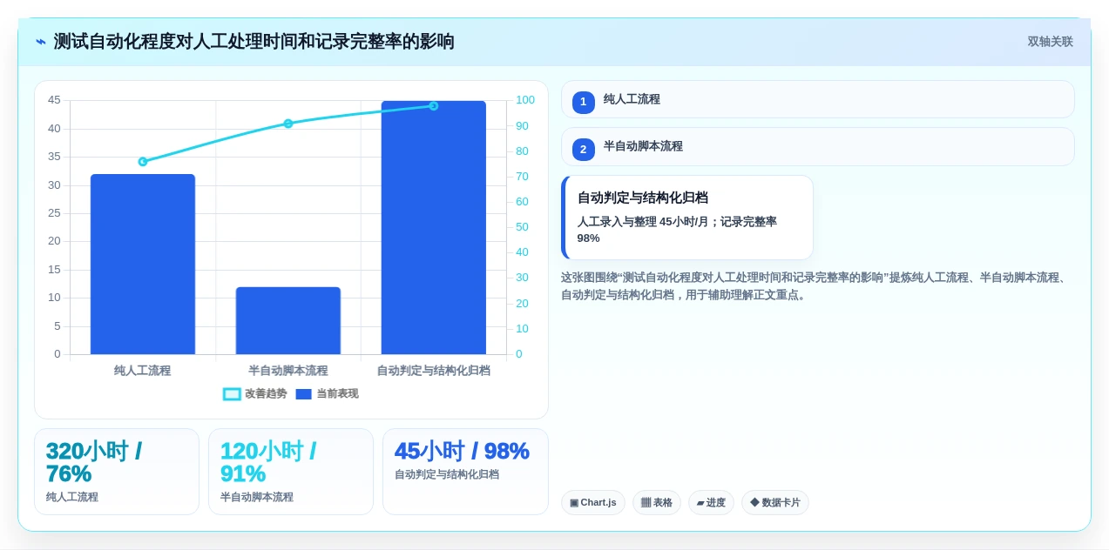Image resolution: width=1109 pixels, height=550 pixels.
Task: Click left axis value 45
Action: [x=54, y=100]
